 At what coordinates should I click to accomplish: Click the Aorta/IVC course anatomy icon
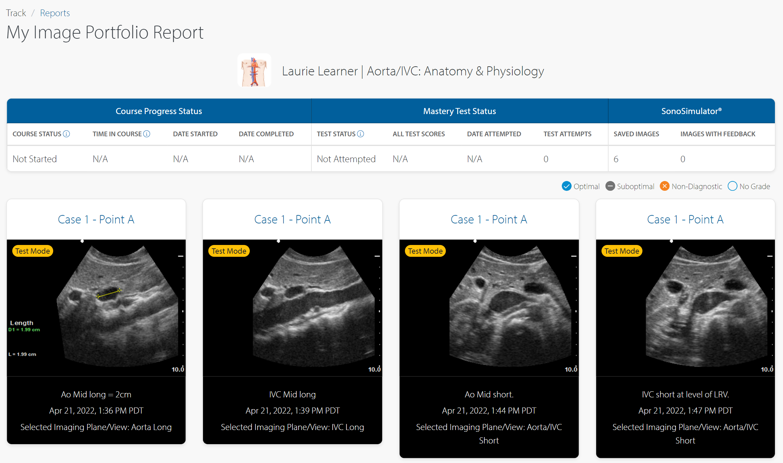(254, 71)
